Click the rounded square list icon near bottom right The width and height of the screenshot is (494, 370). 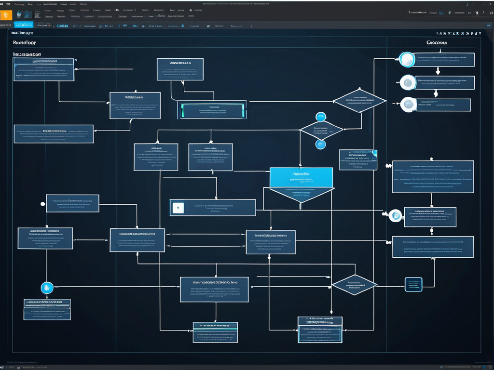point(413,284)
